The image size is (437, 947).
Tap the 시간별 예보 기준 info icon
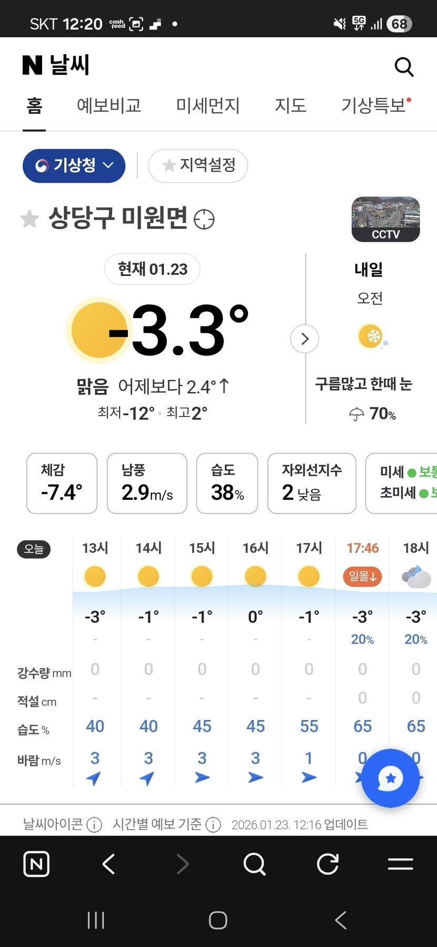(x=213, y=824)
